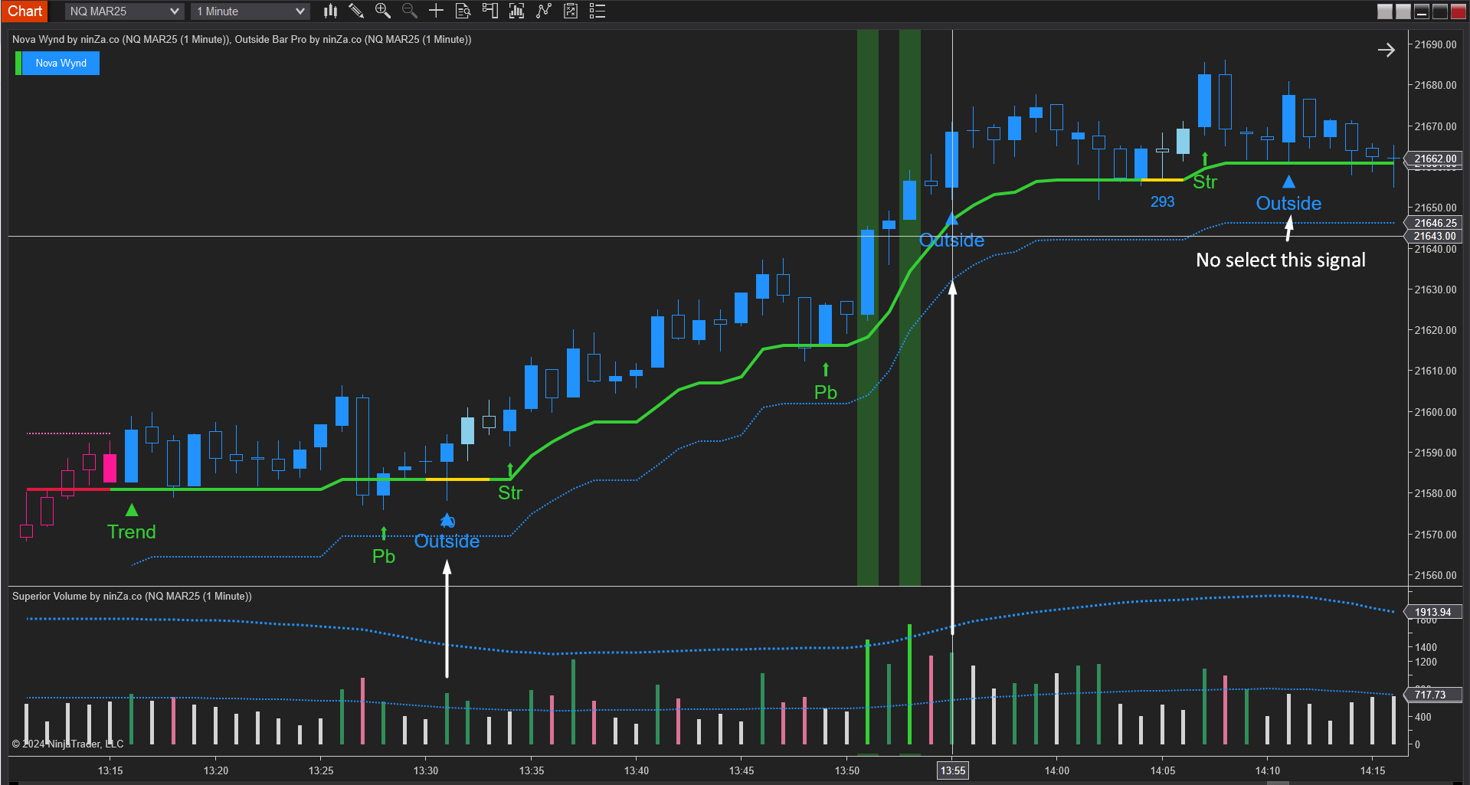Open the Data Box icon

[463, 11]
